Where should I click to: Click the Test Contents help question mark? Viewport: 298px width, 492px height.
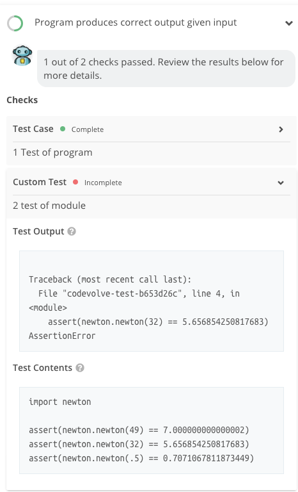point(80,368)
